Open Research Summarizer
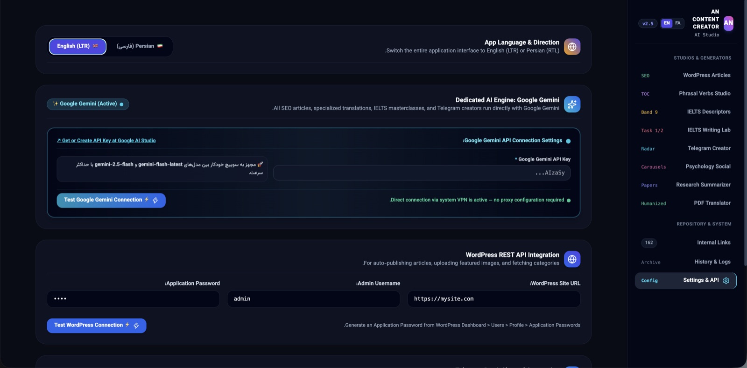Viewport: 747px width, 368px height. pos(686,185)
